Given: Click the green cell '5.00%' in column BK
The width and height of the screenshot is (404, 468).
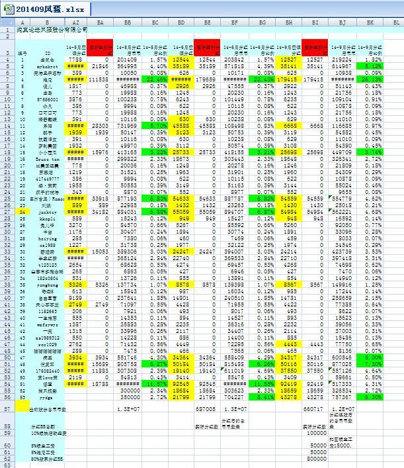Looking at the screenshot, I should tap(370, 357).
